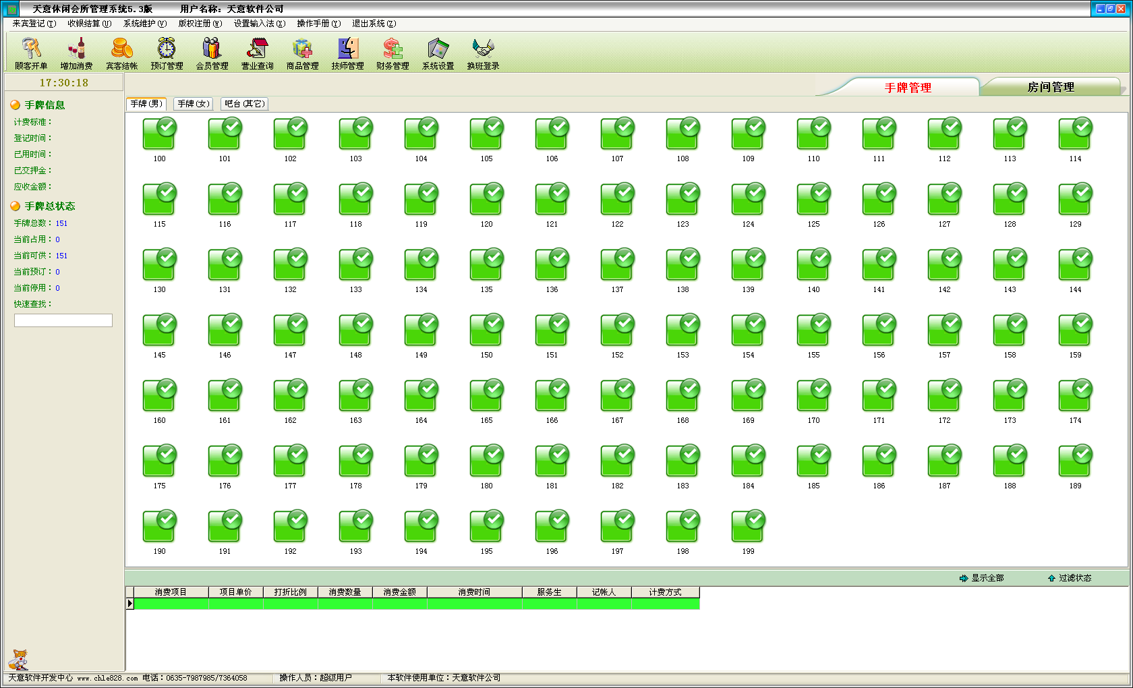This screenshot has width=1133, height=688.
Task: Click the 打折比例 column header
Action: point(290,592)
